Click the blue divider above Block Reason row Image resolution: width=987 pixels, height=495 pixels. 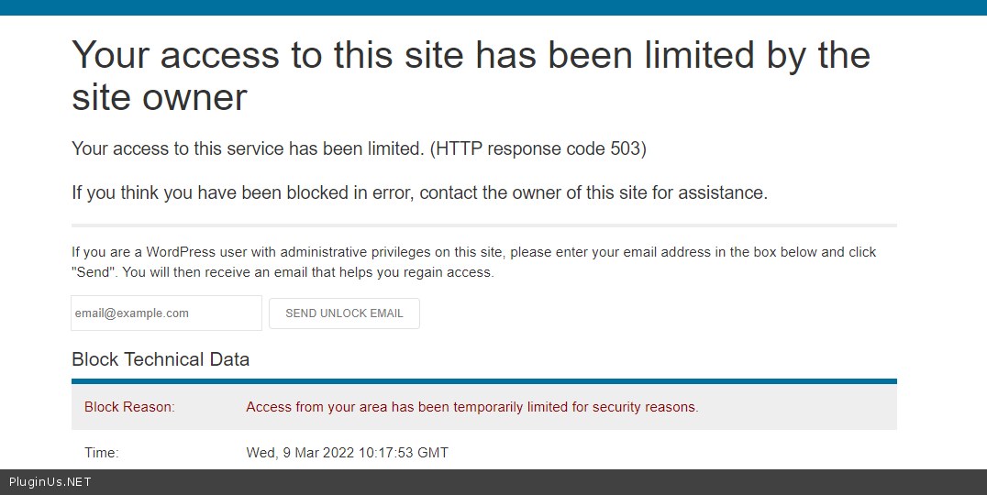point(484,381)
